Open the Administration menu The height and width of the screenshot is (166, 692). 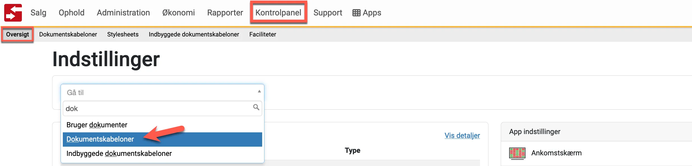[x=123, y=13]
